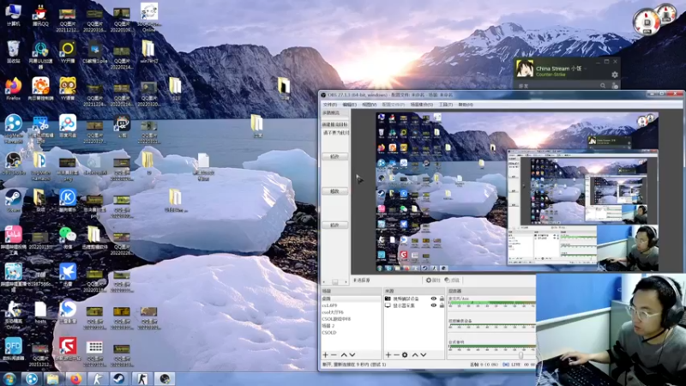Click the 属性 properties button below the preview
The image size is (686, 386).
click(433, 280)
